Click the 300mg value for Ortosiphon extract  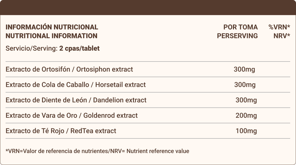coord(244,70)
